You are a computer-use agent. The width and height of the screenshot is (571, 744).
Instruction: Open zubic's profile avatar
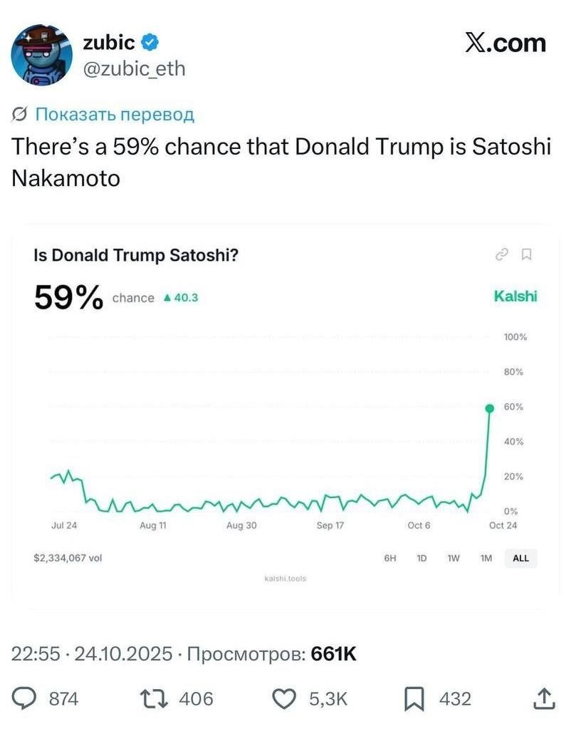pos(42,56)
